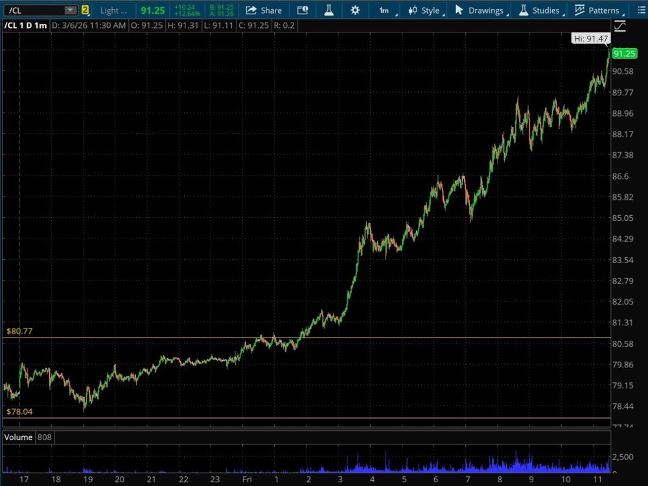This screenshot has height=486, width=648.
Task: Select the $80.77 price level line label
Action: (19, 331)
